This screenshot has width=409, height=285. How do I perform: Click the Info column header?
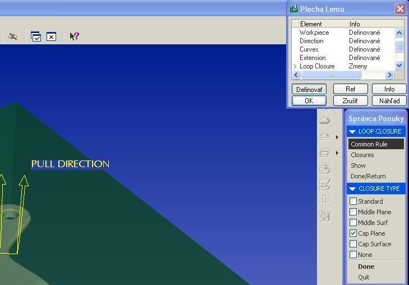(375, 24)
